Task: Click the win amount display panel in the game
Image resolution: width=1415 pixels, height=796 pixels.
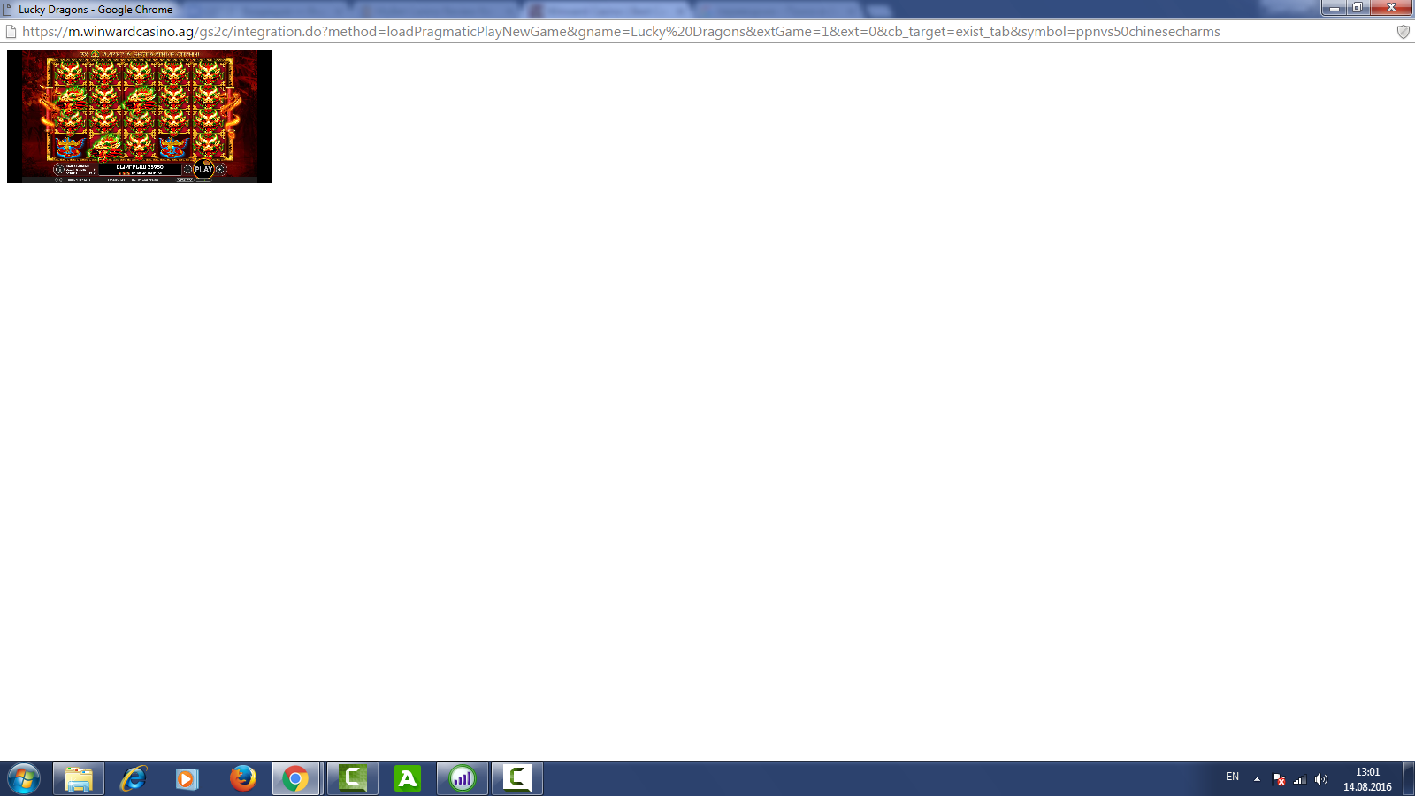Action: point(140,169)
